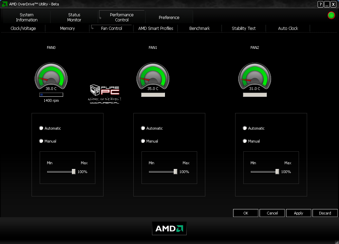This screenshot has height=244, width=339.
Task: Apply the fan settings
Action: [299, 213]
